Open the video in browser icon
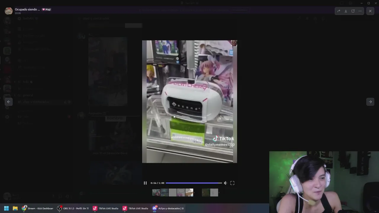Viewport: 379px width, 213px height. 353,11
